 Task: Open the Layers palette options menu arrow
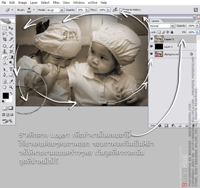point(198,21)
